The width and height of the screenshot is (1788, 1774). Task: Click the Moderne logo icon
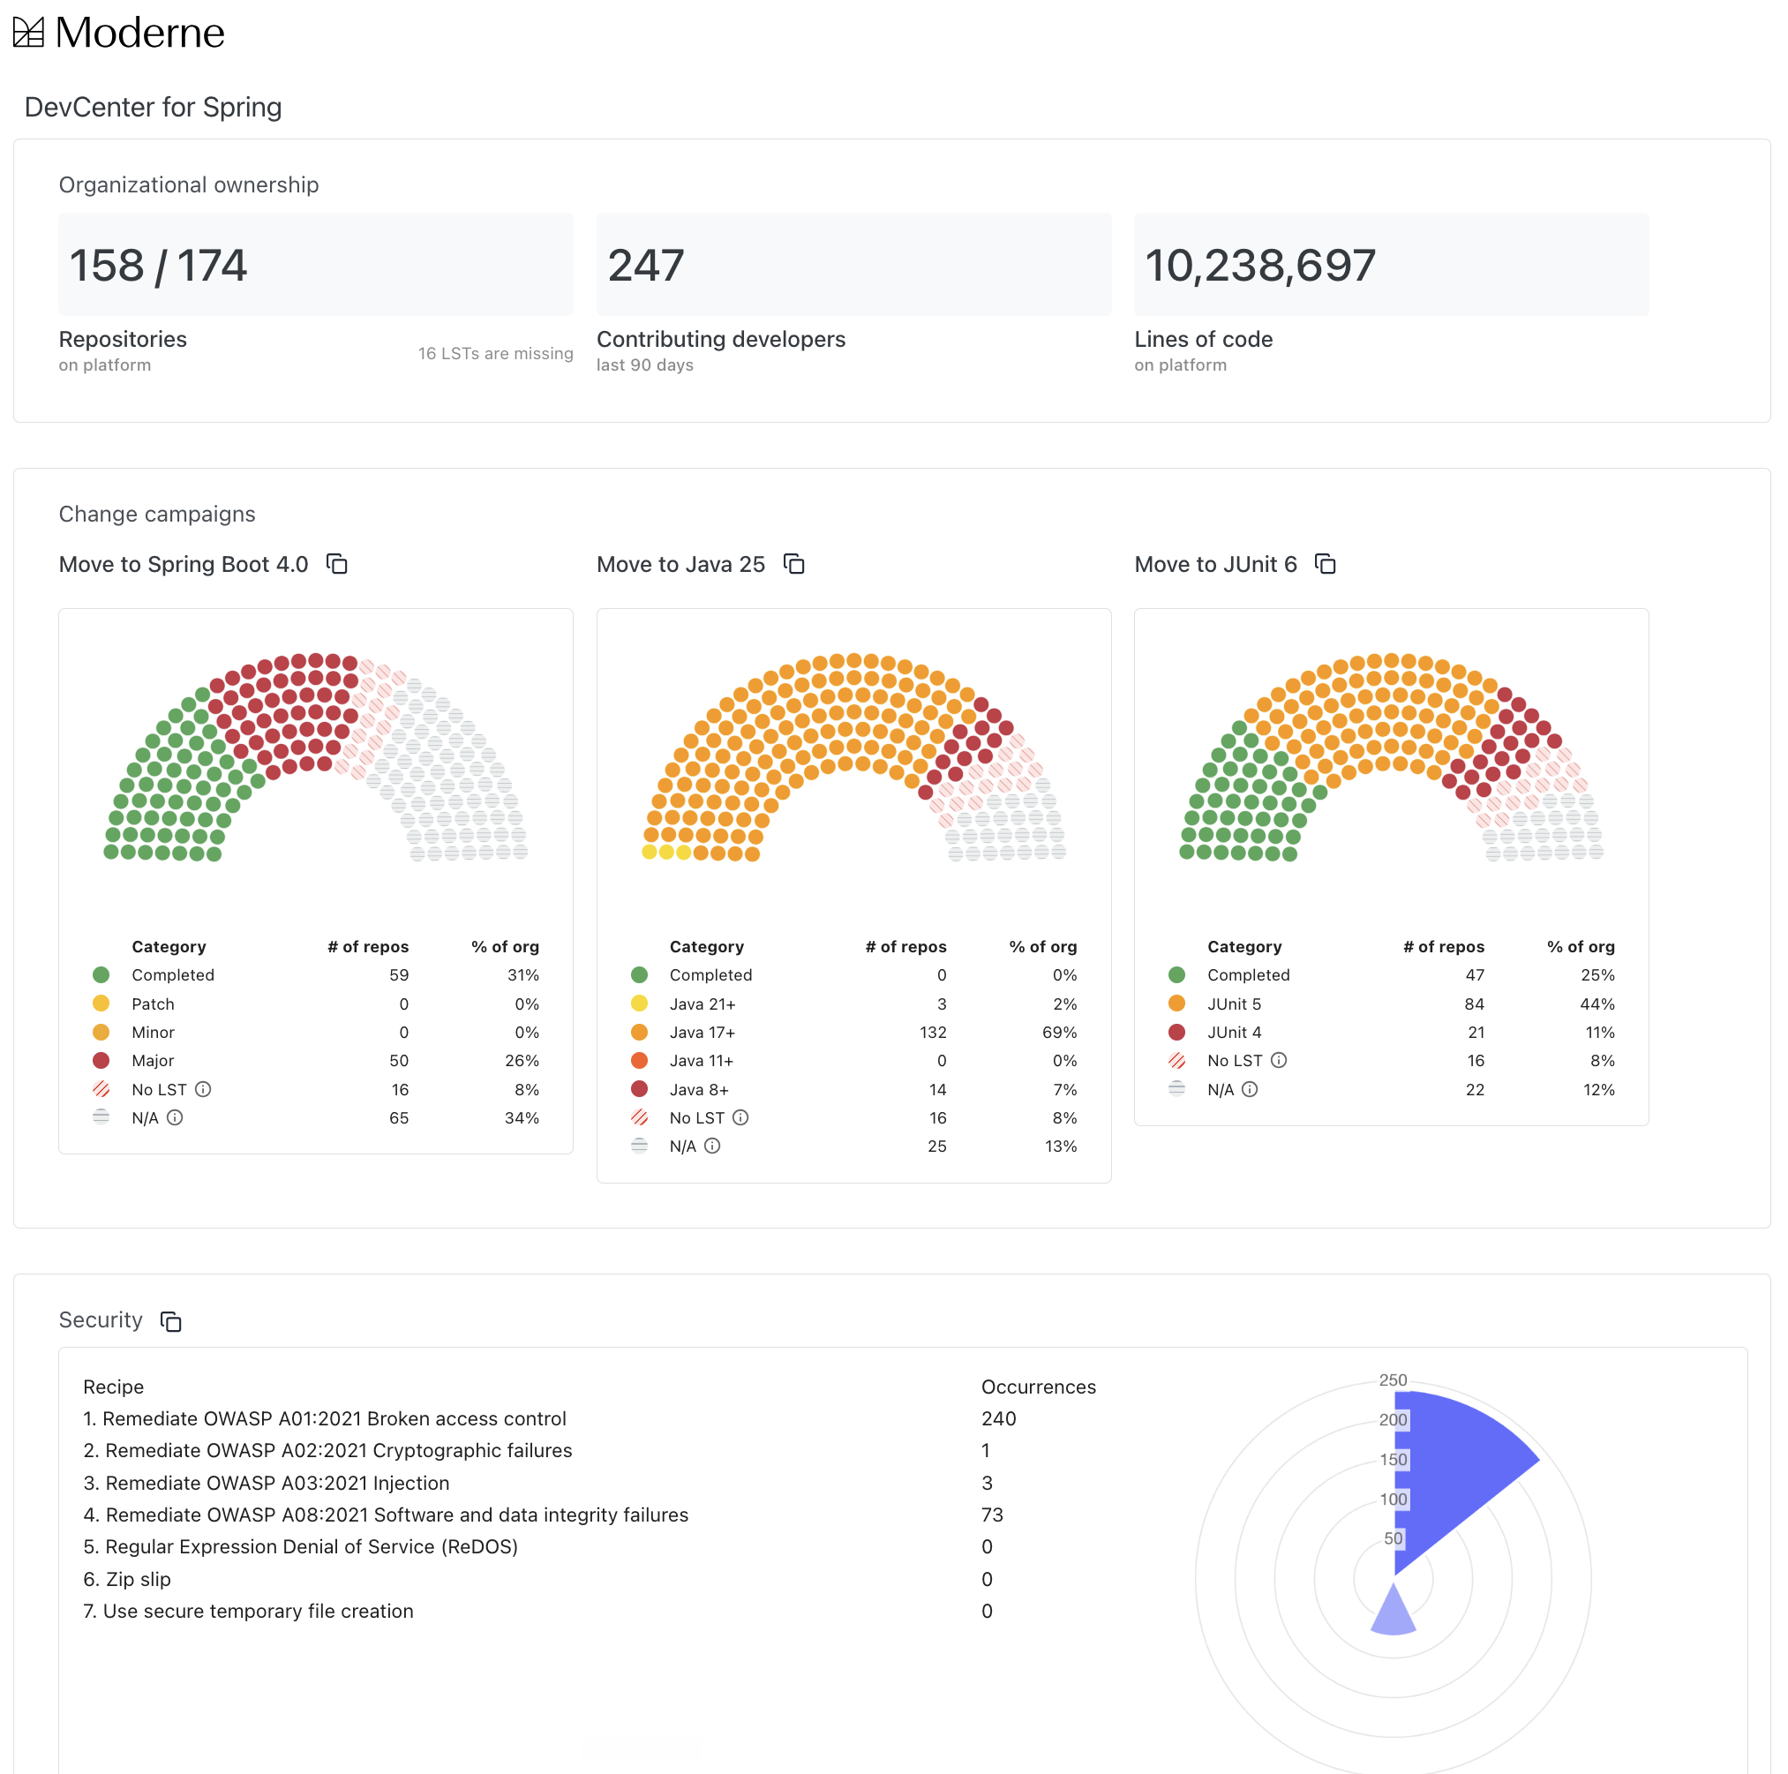(x=29, y=33)
